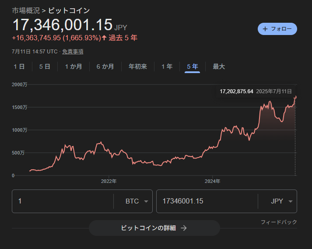Image resolution: width=312 pixels, height=249 pixels.
Task: Click the red up arrow beside the percentage change
Action: pos(104,38)
